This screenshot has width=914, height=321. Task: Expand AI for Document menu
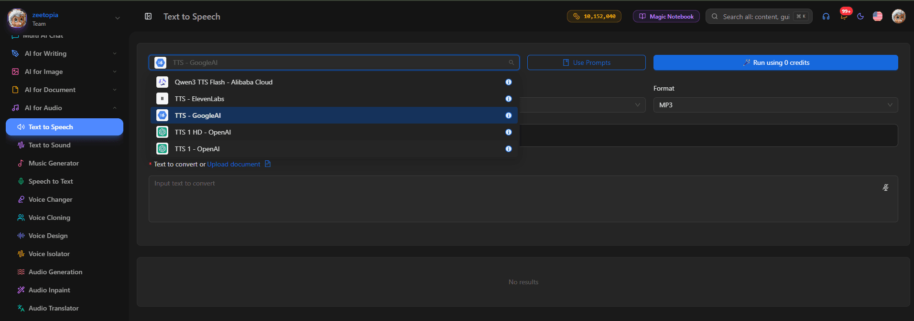click(x=65, y=90)
